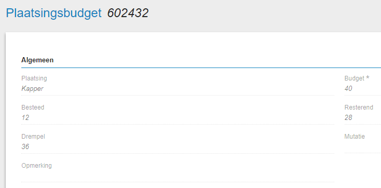The image size is (381, 188).
Task: Click the Drempel label
Action: (x=33, y=137)
